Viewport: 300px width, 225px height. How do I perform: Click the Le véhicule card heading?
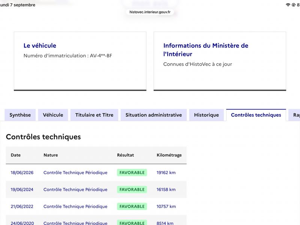[40, 45]
